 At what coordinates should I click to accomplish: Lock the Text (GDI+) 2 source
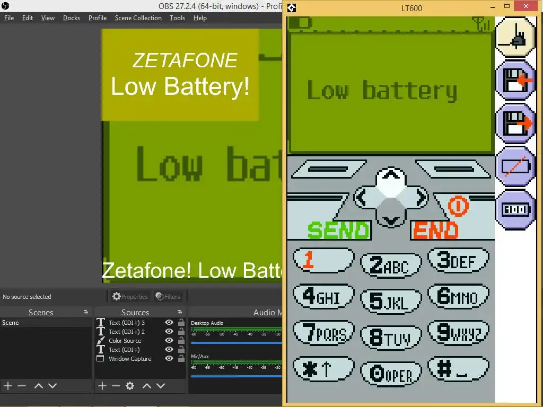181,331
